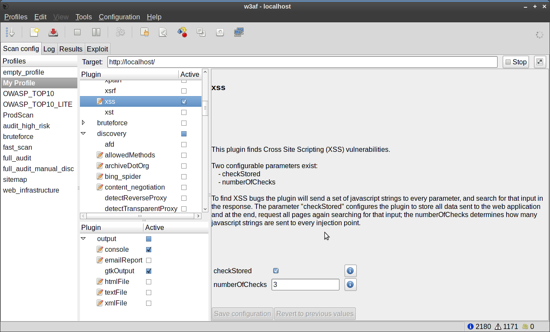Collapse the output plugin group
This screenshot has height=332, width=550.
(83, 239)
